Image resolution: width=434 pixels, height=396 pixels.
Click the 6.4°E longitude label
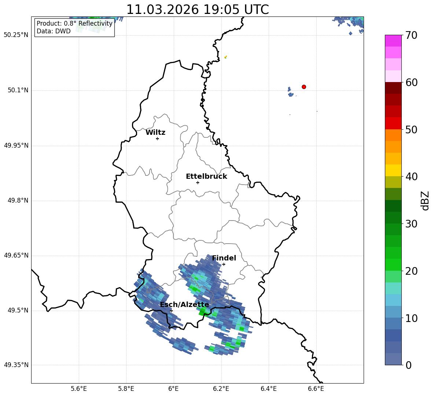pos(268,389)
